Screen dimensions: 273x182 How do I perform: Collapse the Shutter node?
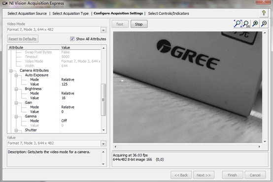(16, 130)
